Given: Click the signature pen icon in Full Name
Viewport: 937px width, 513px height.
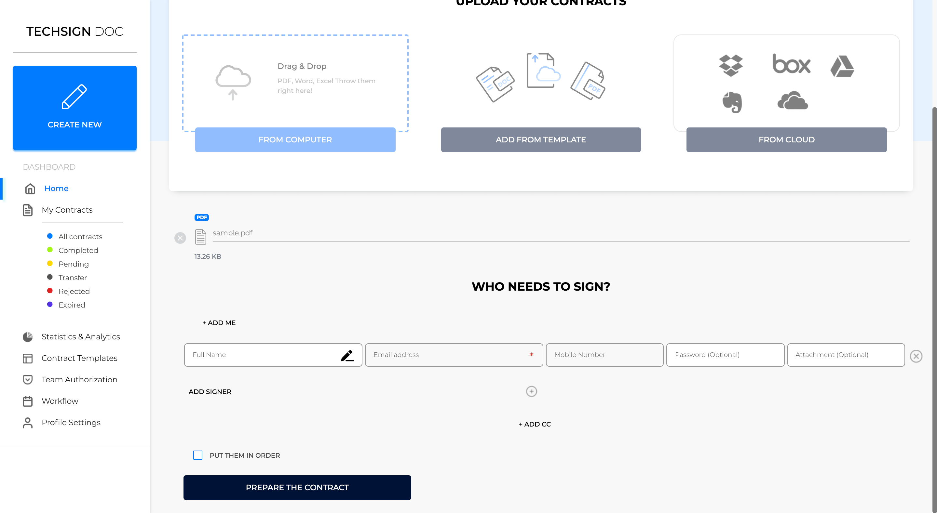Looking at the screenshot, I should coord(347,355).
